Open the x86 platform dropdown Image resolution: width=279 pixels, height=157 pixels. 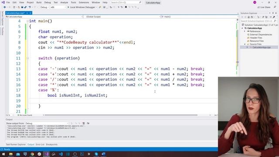(58, 7)
